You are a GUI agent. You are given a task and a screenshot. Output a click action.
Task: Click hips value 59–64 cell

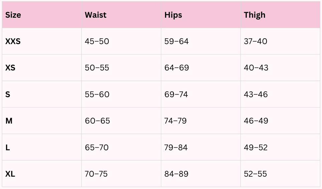[x=176, y=41]
